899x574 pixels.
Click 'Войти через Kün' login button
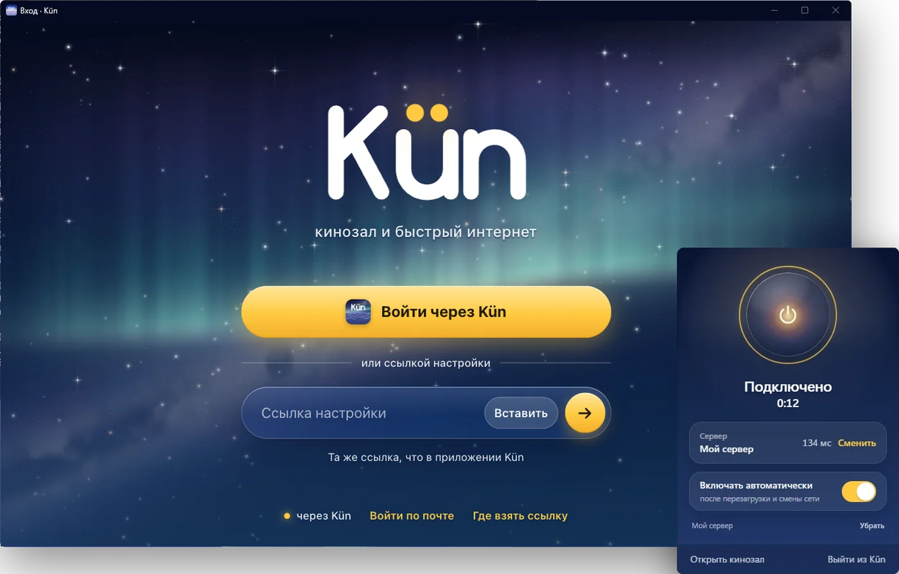pyautogui.click(x=426, y=311)
